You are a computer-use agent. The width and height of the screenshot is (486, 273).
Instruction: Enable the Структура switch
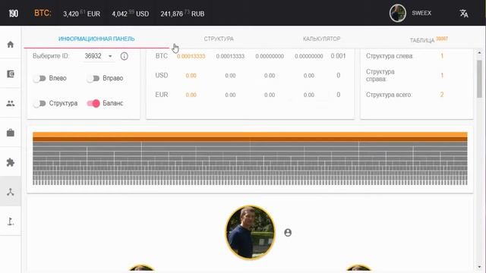tap(39, 103)
